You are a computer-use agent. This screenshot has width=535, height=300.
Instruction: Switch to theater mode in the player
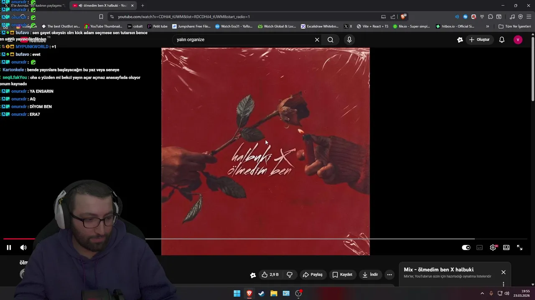pos(506,247)
